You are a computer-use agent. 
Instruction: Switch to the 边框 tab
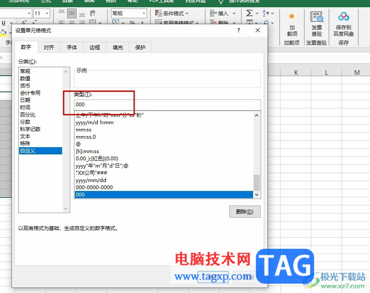94,48
